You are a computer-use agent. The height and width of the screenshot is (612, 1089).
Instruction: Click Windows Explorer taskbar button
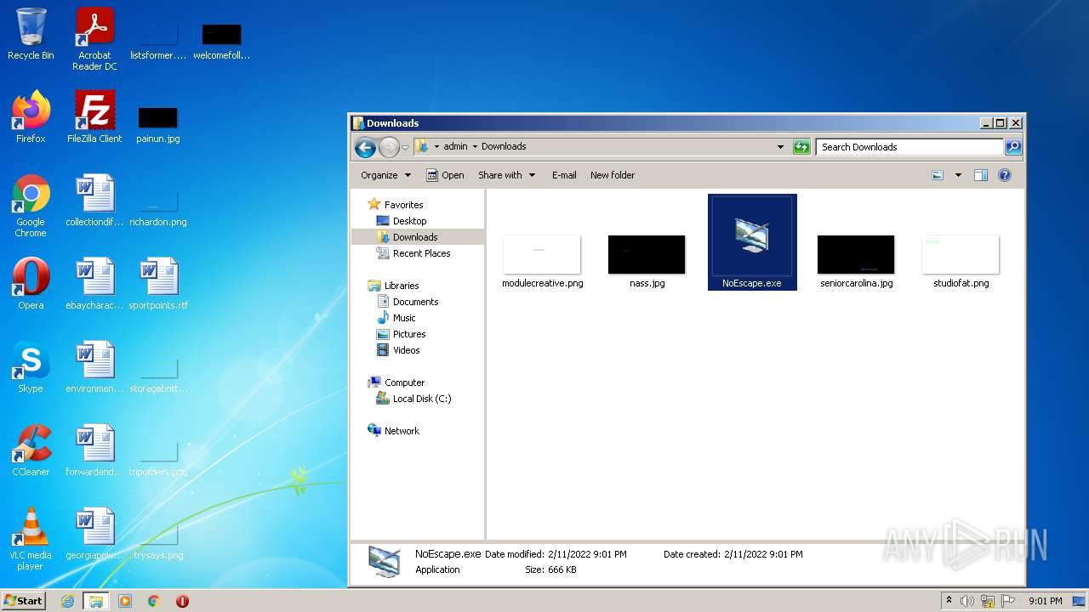point(96,601)
